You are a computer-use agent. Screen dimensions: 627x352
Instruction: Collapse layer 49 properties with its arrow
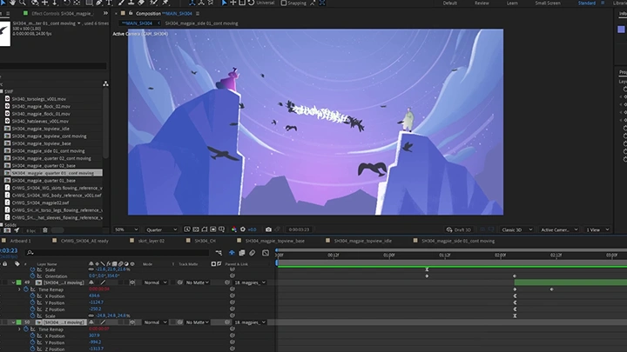(x=13, y=282)
